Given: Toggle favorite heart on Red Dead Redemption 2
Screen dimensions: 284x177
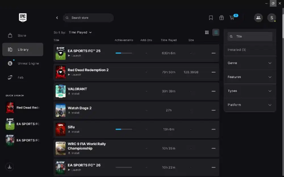Looking at the screenshot, I should (60, 72).
